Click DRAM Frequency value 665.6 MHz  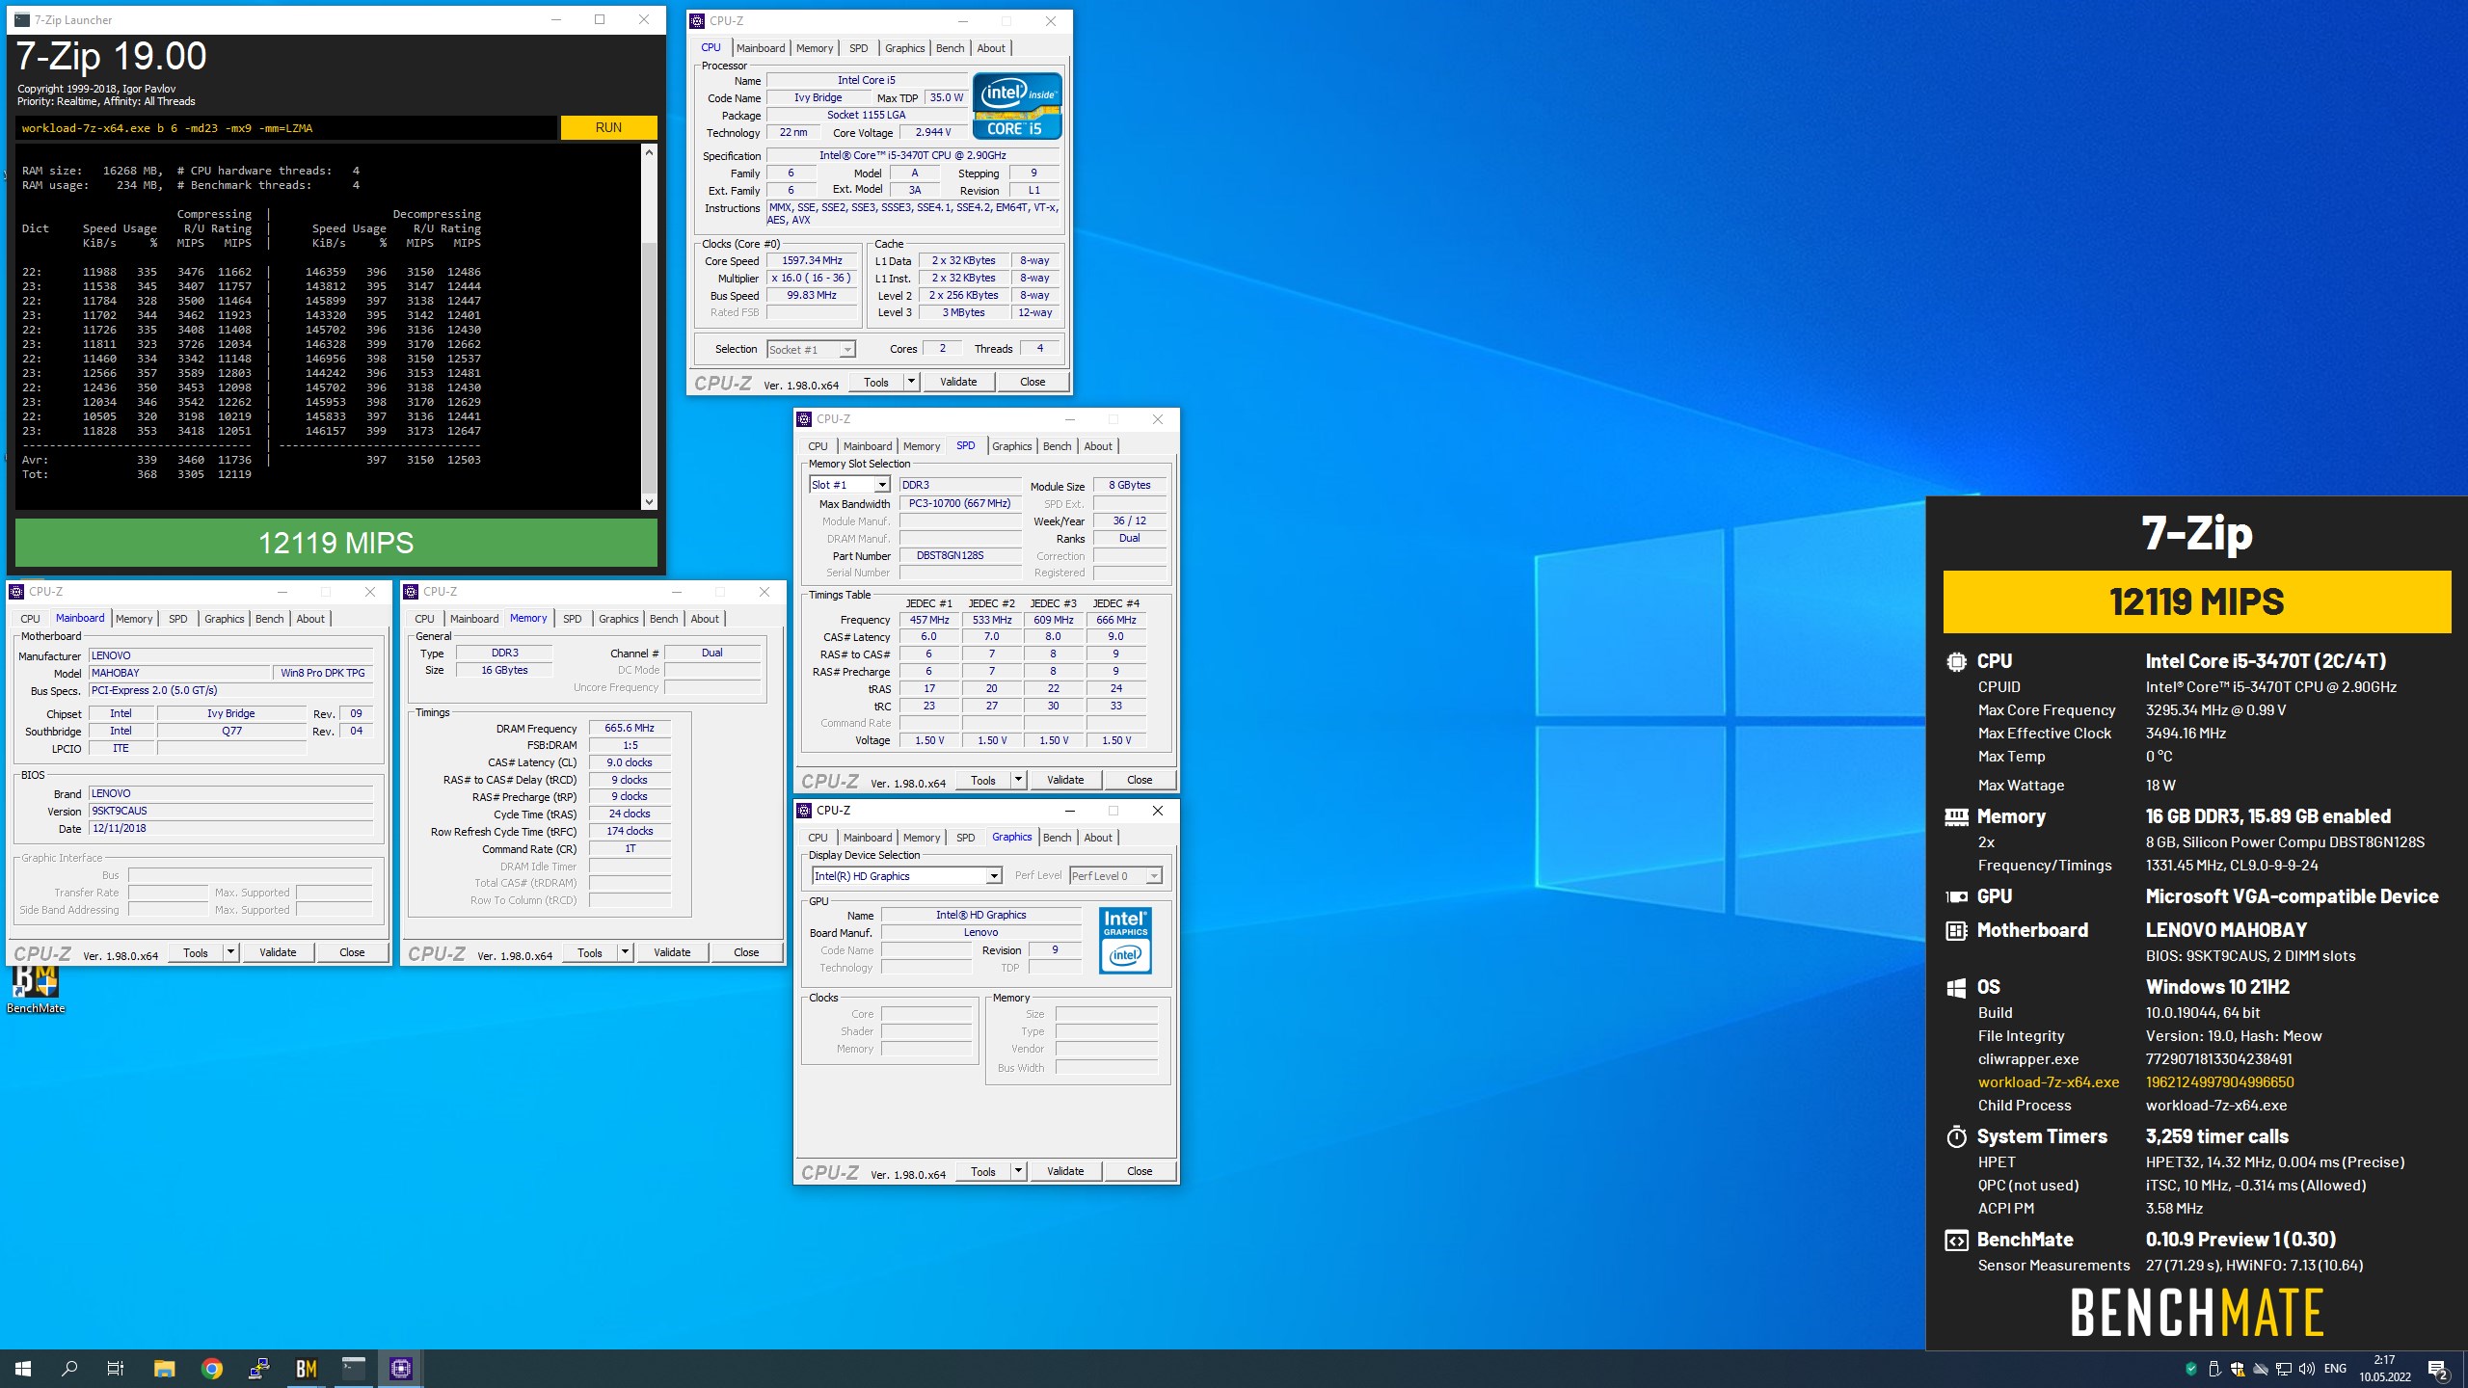tap(630, 728)
